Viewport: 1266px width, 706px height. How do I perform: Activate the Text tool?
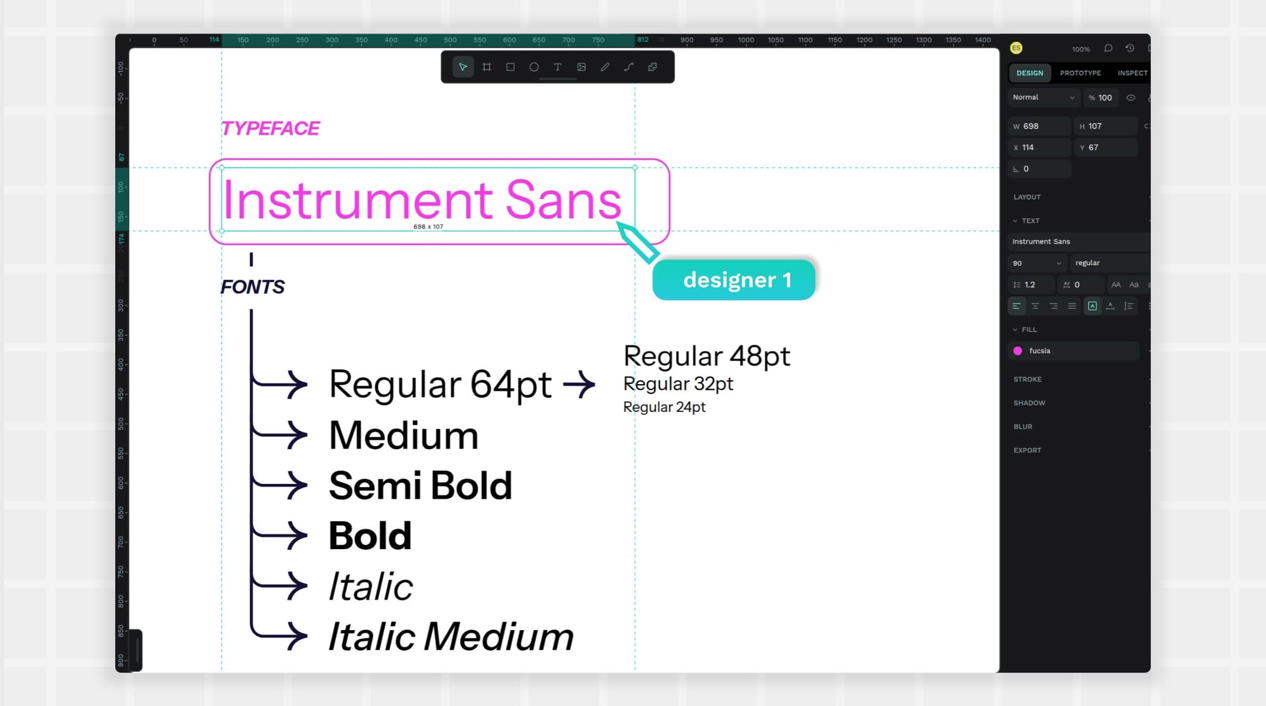pyautogui.click(x=558, y=67)
